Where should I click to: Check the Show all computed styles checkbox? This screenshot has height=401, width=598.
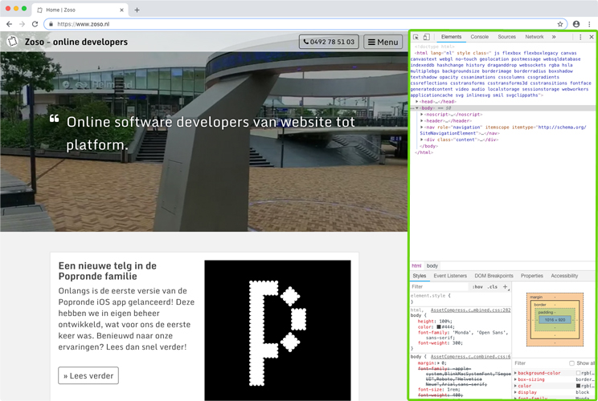pos(571,363)
